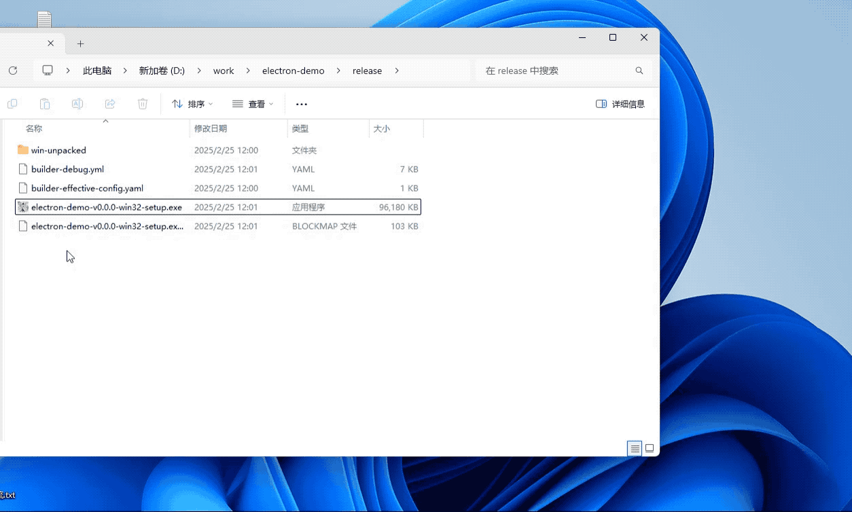Screen dimensions: 852x512
Task: Expand the chevron after work
Action: (x=248, y=71)
